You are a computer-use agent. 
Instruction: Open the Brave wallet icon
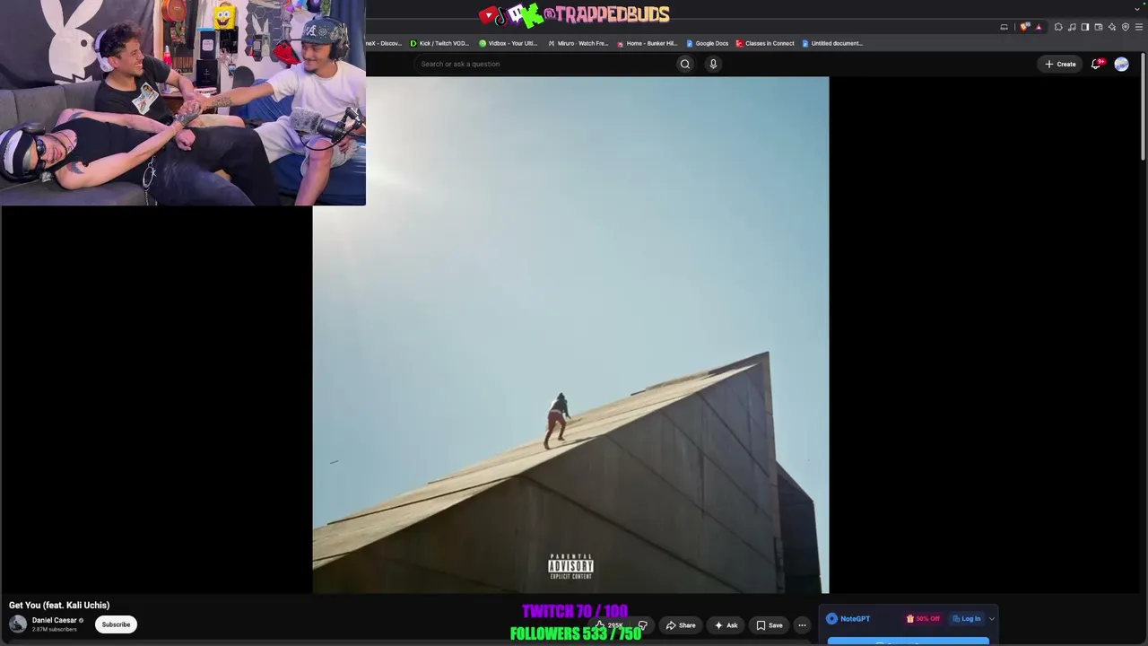click(1099, 27)
